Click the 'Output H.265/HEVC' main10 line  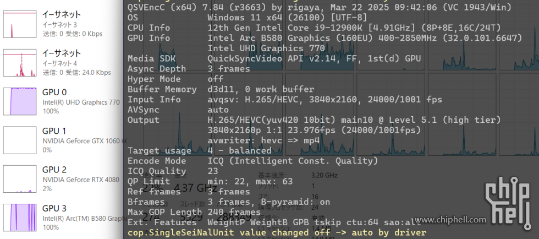tap(314, 120)
